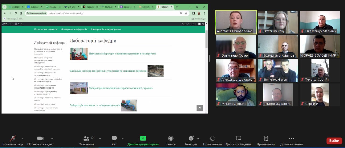Viewport: 345px width, 148px height.
Task: Open Доски сообщений whiteboards icon
Action: (x=239, y=139)
